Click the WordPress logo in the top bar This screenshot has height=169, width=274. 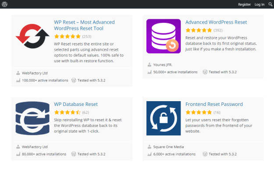click(4, 4)
